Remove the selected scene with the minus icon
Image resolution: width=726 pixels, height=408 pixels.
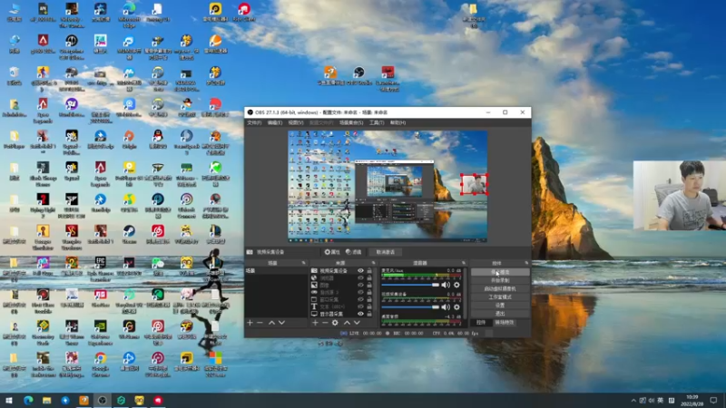260,323
